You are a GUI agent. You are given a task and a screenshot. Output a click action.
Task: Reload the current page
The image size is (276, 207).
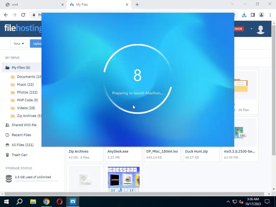tap(23, 15)
